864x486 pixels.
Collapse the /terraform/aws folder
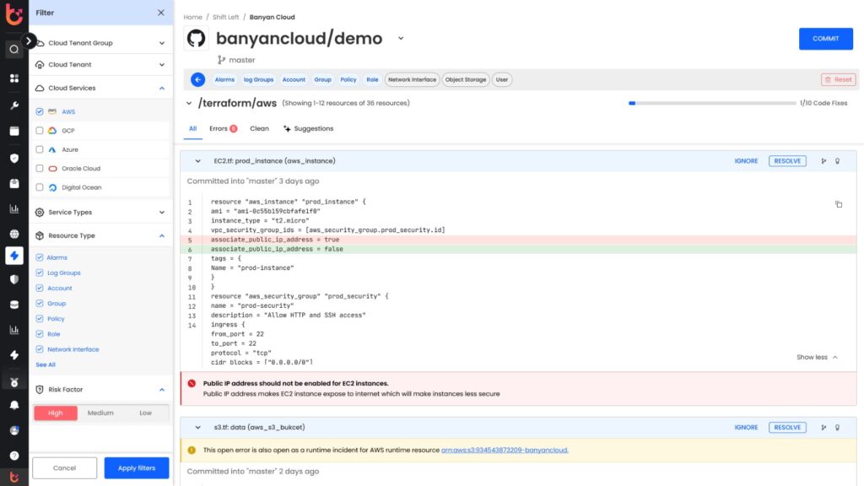pos(189,103)
